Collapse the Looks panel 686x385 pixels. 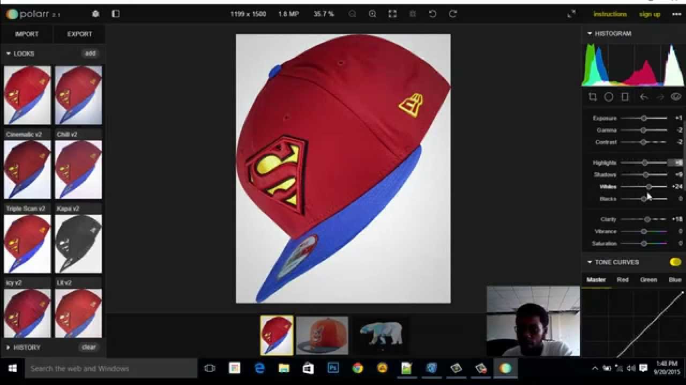(8, 53)
